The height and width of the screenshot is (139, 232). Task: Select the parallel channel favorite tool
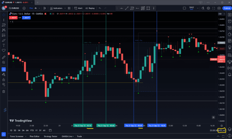tap(132, 8)
